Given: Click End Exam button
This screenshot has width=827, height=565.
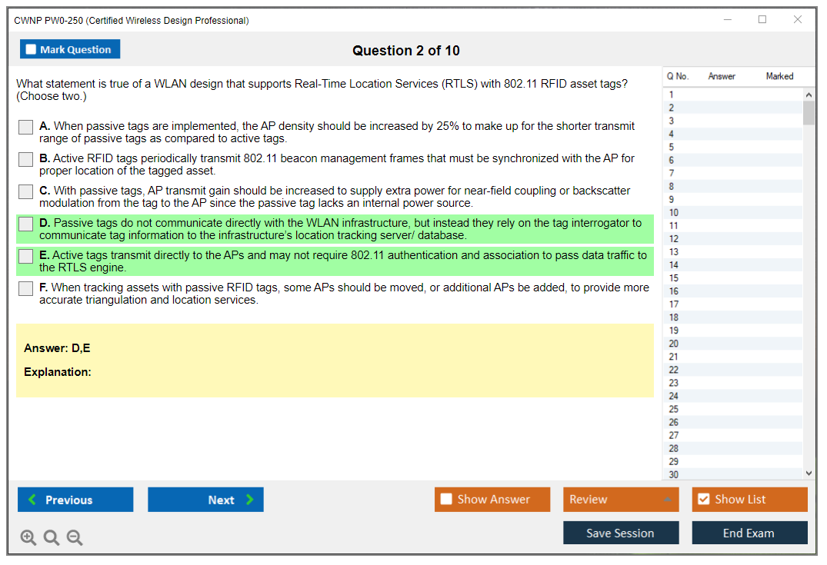Looking at the screenshot, I should 749,533.
